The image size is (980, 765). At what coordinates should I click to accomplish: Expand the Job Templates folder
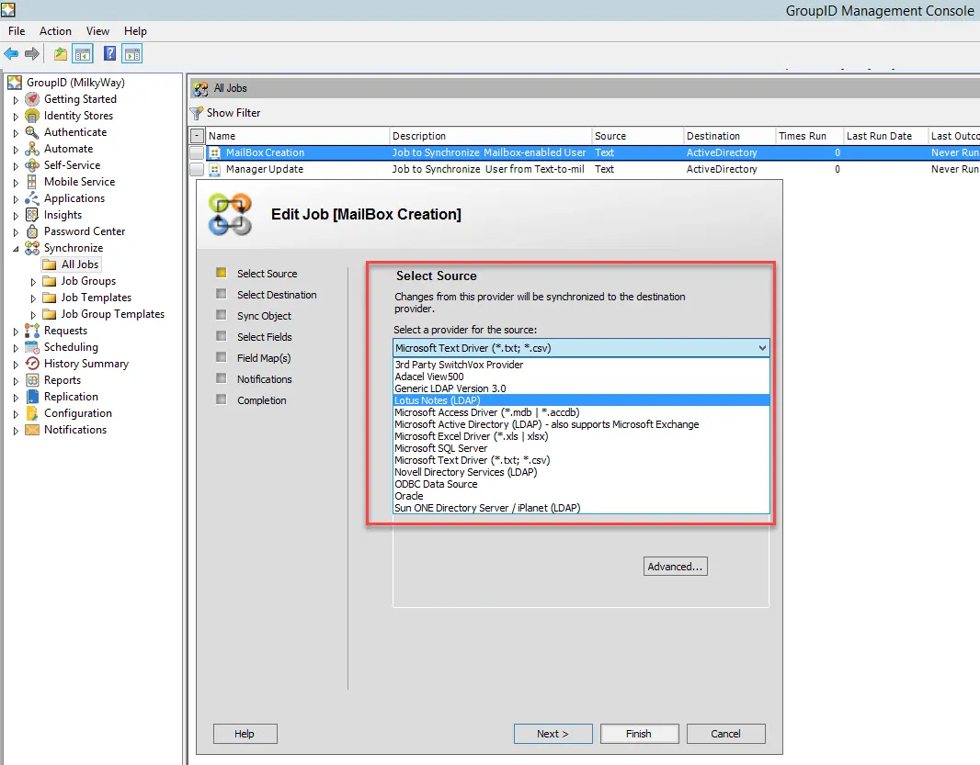[x=34, y=298]
